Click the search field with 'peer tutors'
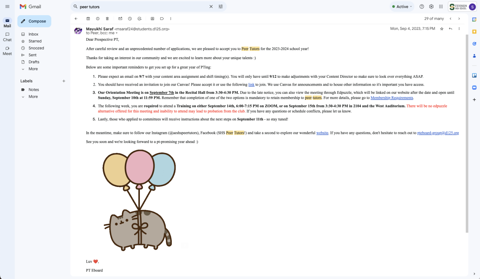Viewport: 480px width, 279px height. (142, 7)
